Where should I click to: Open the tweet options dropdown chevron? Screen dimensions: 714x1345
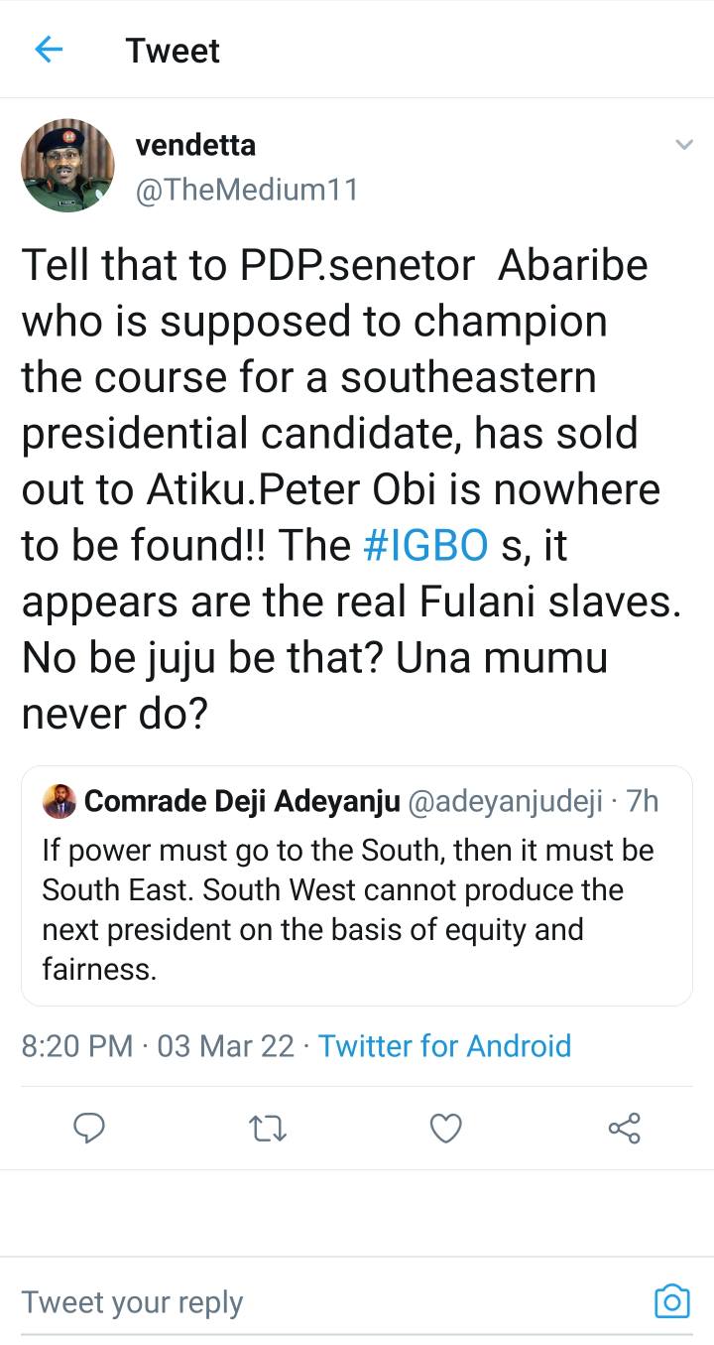[683, 145]
